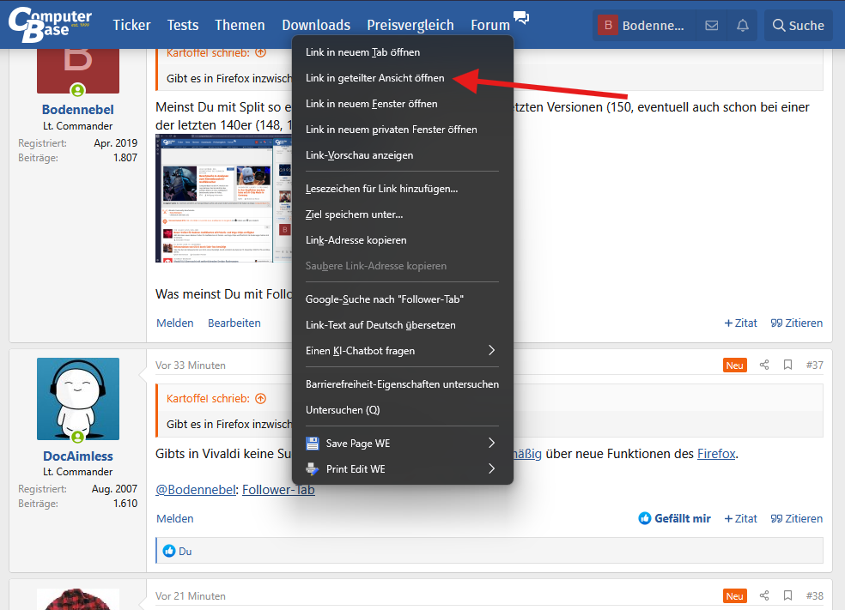Image resolution: width=845 pixels, height=610 pixels.
Task: Click Melden in DocAimless post
Action: click(175, 518)
